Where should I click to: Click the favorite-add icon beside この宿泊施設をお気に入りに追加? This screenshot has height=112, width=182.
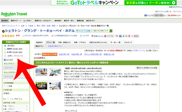(x=52, y=36)
